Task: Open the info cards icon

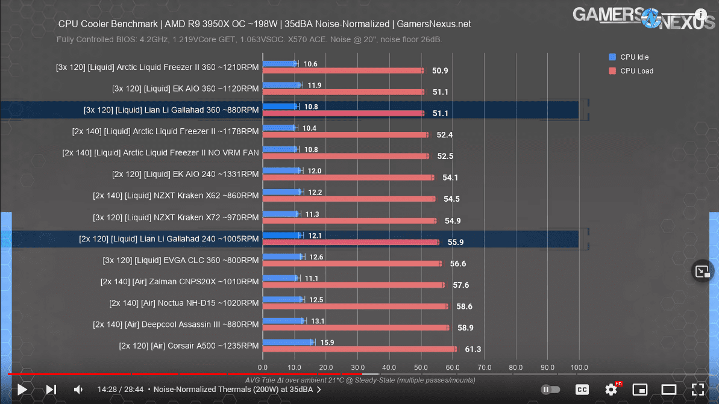Action: click(x=701, y=14)
